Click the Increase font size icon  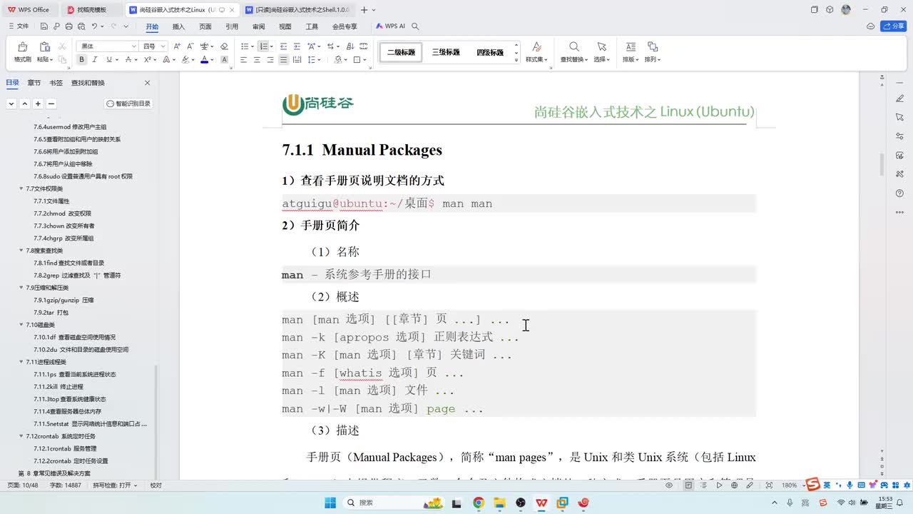point(177,46)
